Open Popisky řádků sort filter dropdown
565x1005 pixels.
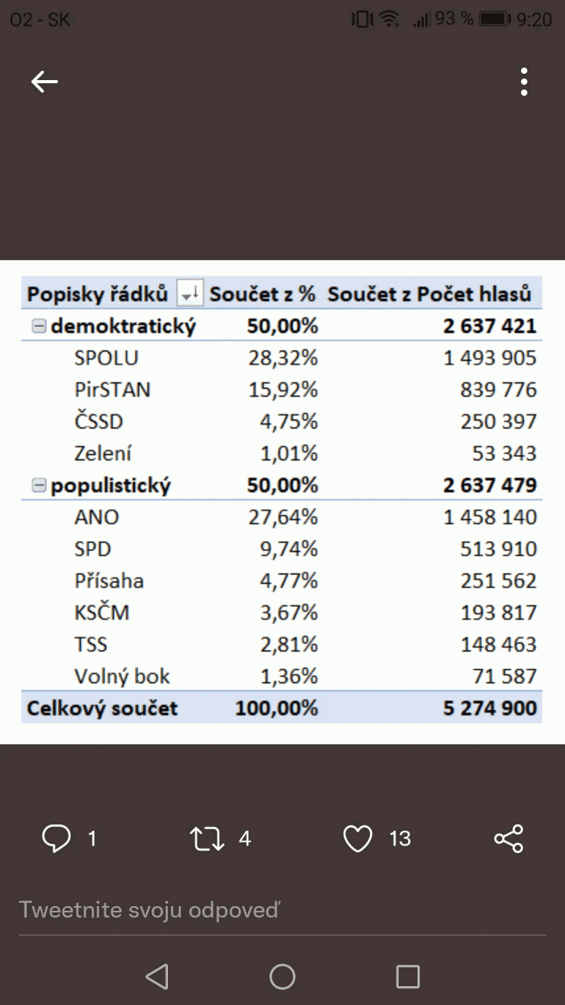pos(190,294)
